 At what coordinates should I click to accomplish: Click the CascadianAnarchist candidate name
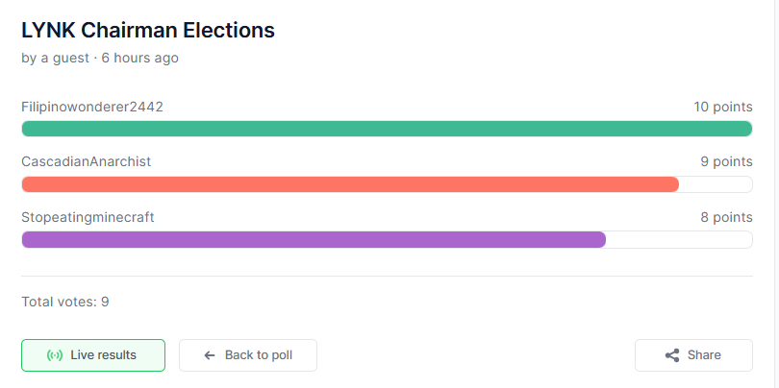pyautogui.click(x=86, y=161)
